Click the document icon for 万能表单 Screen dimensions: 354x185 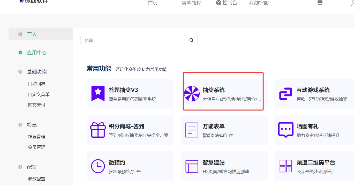192,130
